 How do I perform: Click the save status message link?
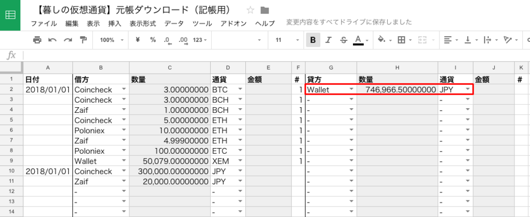(x=349, y=22)
